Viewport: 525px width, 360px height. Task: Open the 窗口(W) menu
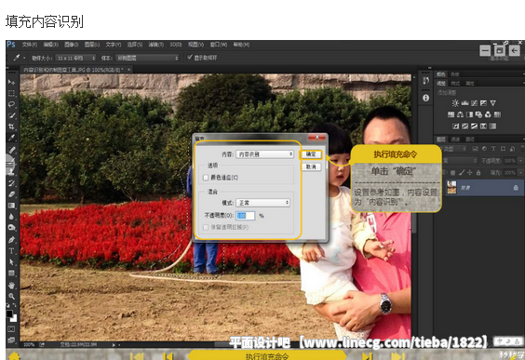click(x=219, y=45)
